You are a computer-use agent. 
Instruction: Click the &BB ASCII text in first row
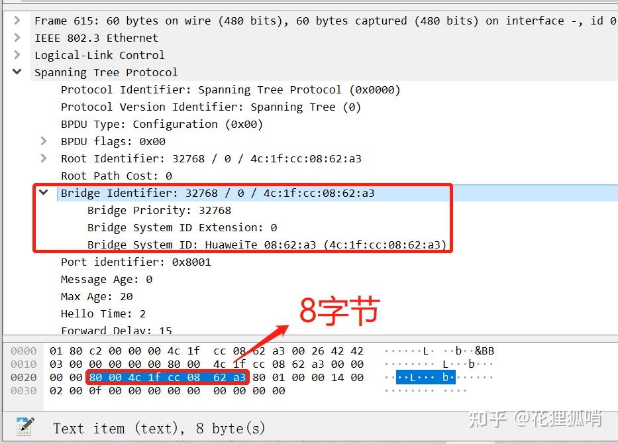[484, 351]
